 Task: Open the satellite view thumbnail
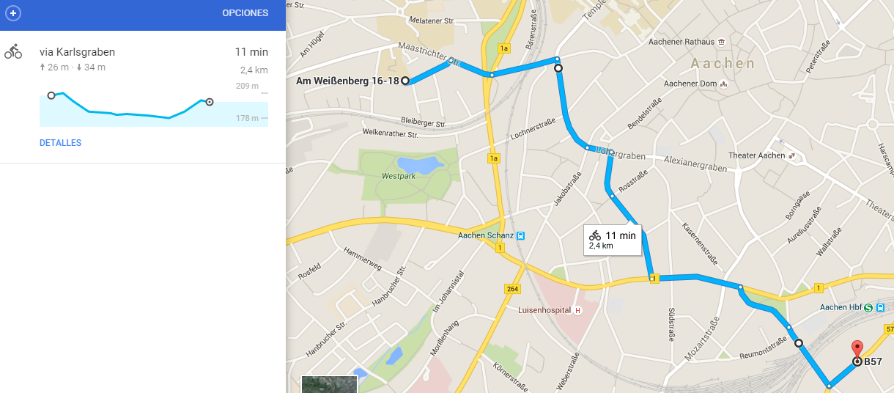pyautogui.click(x=329, y=384)
